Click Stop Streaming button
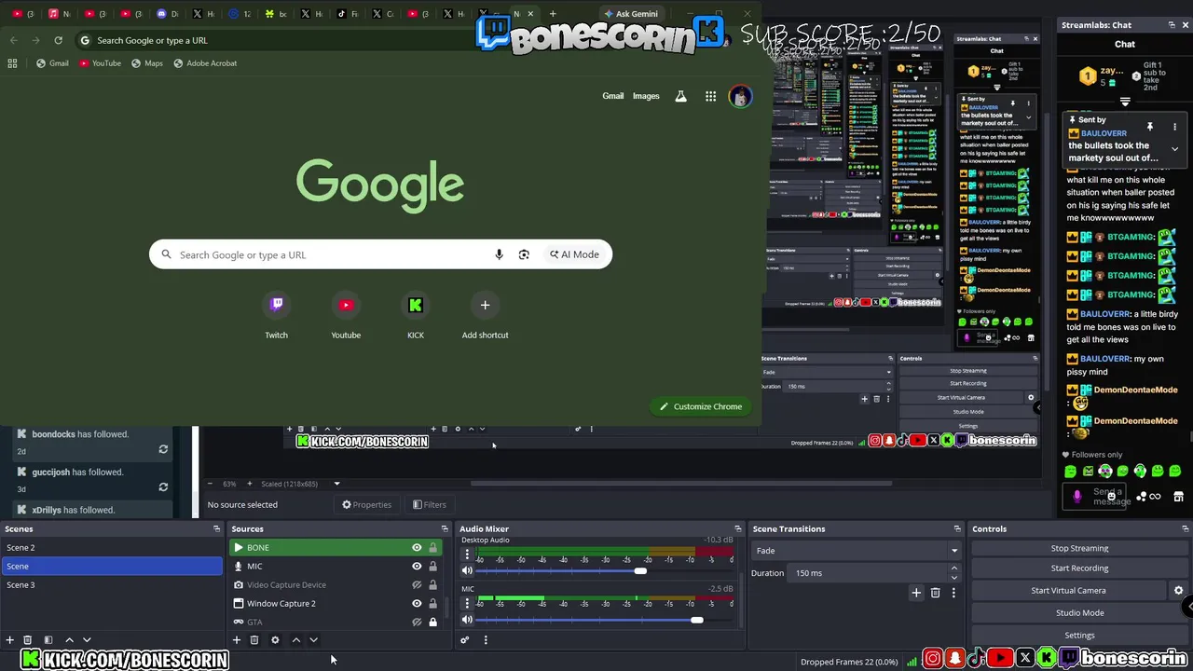1193x671 pixels. point(1079,549)
